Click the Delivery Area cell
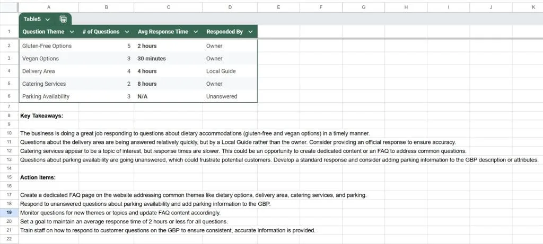 tap(49, 71)
